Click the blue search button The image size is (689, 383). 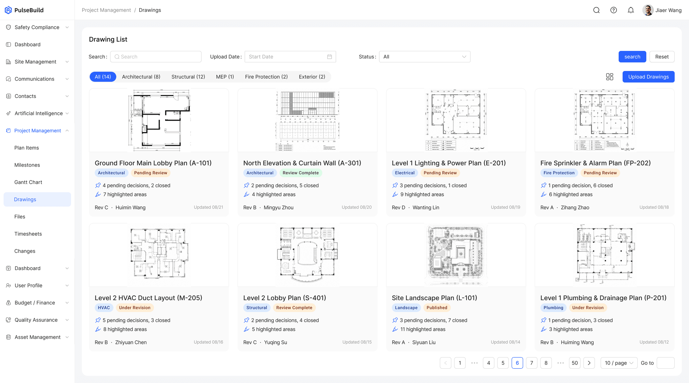click(632, 57)
